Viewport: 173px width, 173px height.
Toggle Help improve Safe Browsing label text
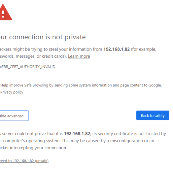pyautogui.click(x=39, y=85)
